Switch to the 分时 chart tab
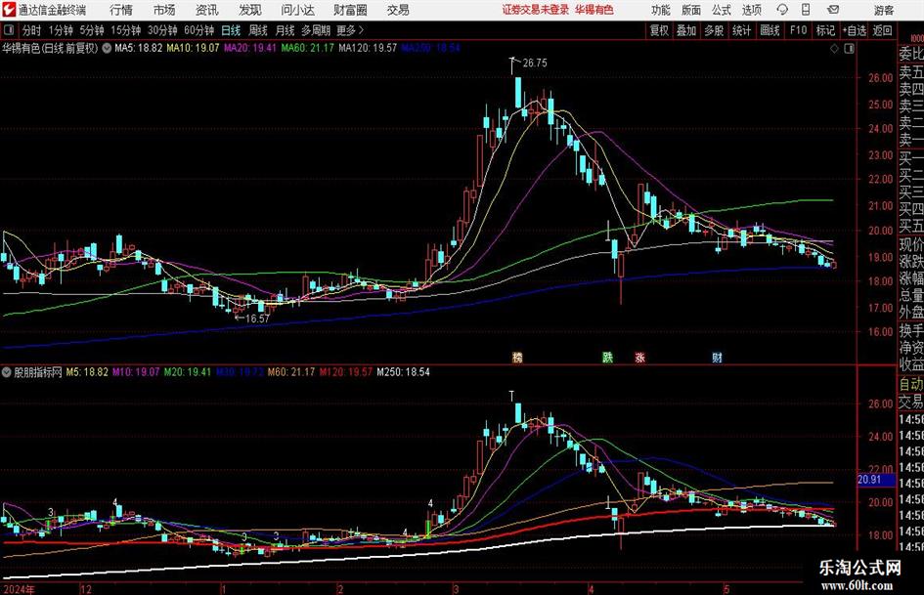 31,30
